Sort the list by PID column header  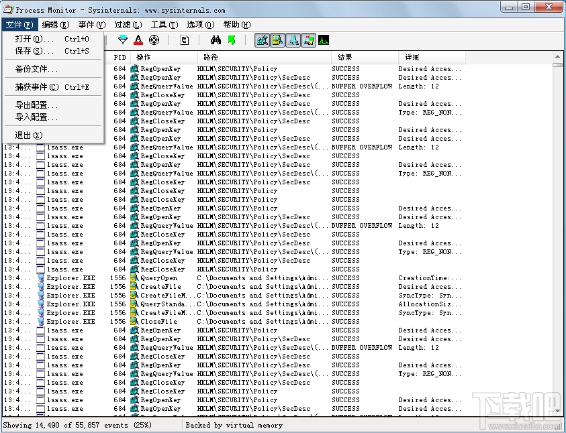click(119, 57)
